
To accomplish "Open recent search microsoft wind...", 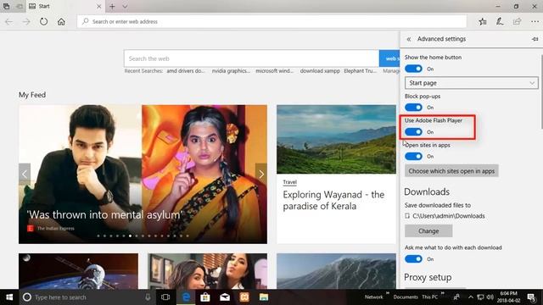I will (x=275, y=71).
